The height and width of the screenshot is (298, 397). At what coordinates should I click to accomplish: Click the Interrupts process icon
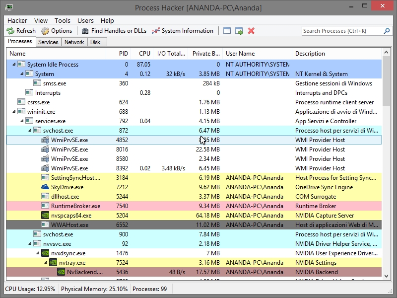[29, 93]
